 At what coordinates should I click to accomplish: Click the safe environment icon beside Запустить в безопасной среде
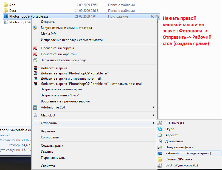(35, 60)
